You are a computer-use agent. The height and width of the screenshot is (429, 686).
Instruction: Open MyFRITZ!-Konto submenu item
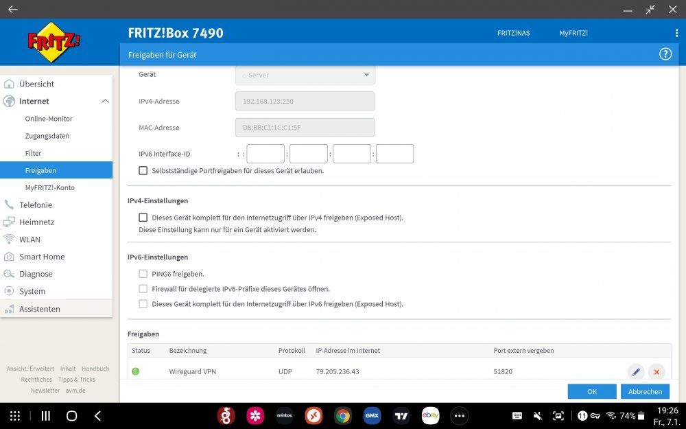[x=50, y=187]
